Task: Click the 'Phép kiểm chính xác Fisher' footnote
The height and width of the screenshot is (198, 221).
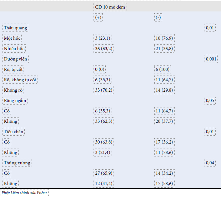Action: click(24, 193)
